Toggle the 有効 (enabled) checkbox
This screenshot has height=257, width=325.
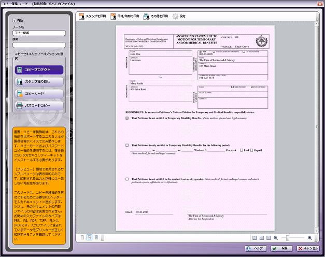[x=15, y=21]
